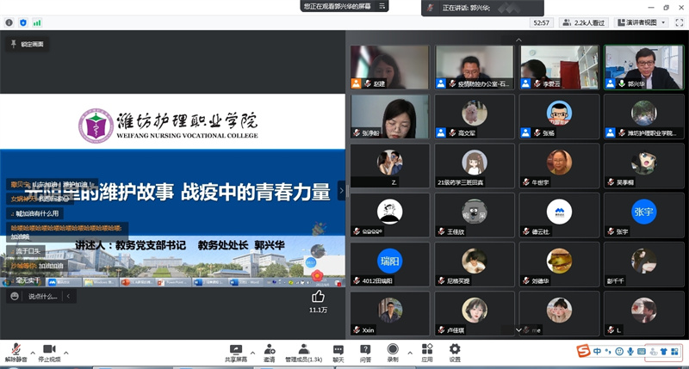Enter full screen mode icon
This screenshot has height=369, width=689.
[x=679, y=23]
